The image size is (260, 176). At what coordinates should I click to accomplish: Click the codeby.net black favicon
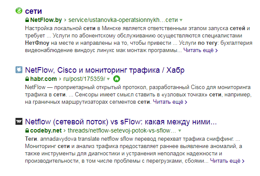[19, 121]
